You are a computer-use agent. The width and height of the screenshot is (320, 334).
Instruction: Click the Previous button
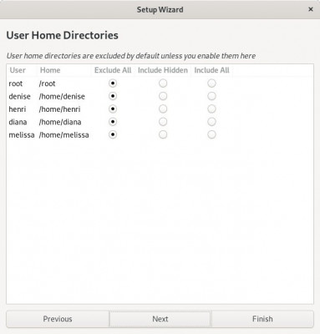click(58, 319)
